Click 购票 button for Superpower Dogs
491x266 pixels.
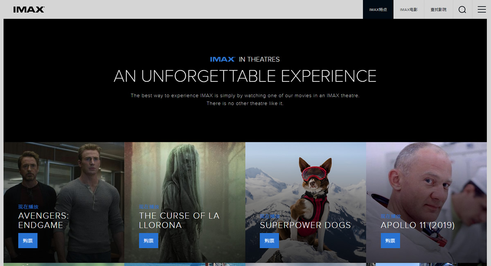point(269,241)
